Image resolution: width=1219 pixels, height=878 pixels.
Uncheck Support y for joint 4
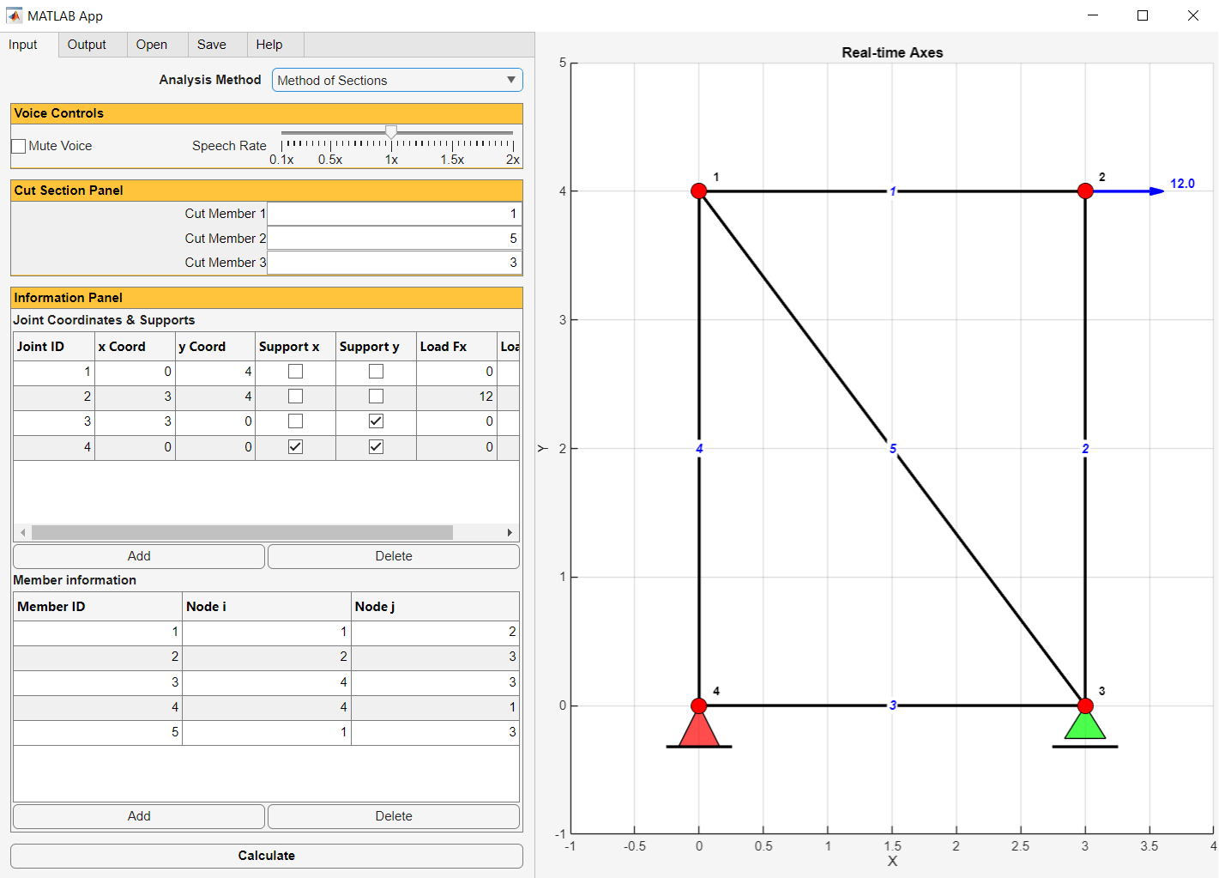point(376,447)
